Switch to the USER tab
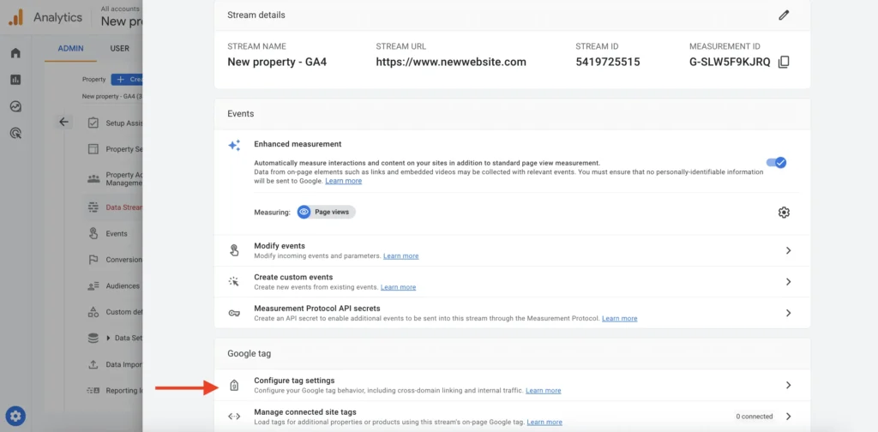Screen dimensions: 878x432 click(x=120, y=48)
